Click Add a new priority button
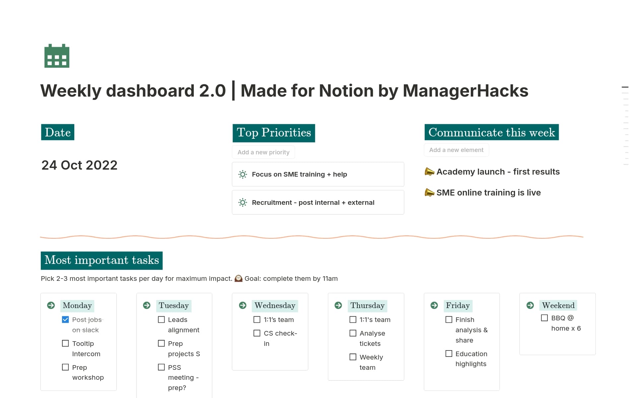This screenshot has width=637, height=398. pyautogui.click(x=263, y=152)
